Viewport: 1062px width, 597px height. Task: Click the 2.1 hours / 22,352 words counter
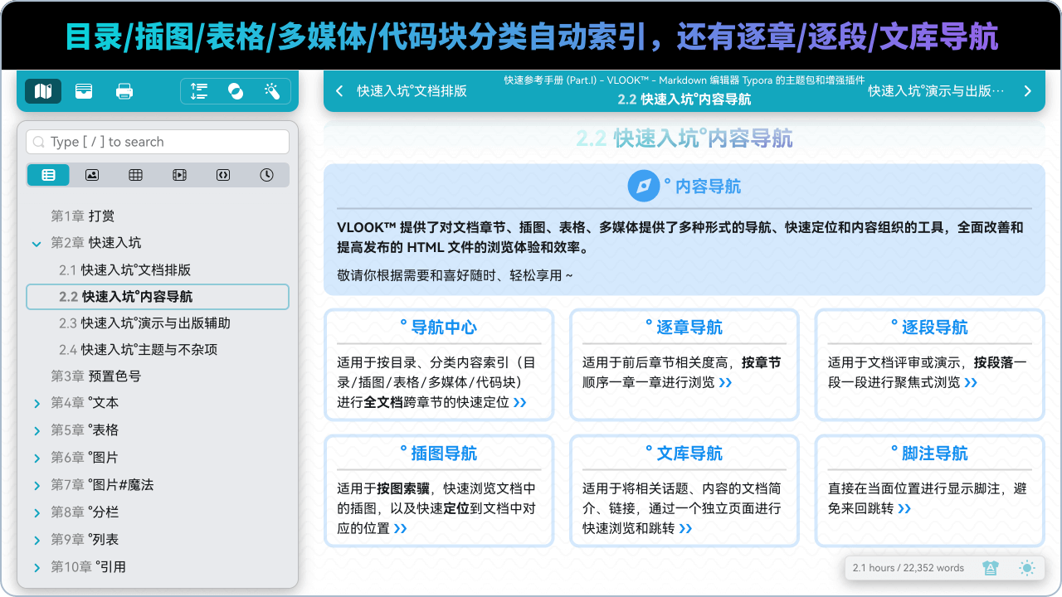point(909,568)
